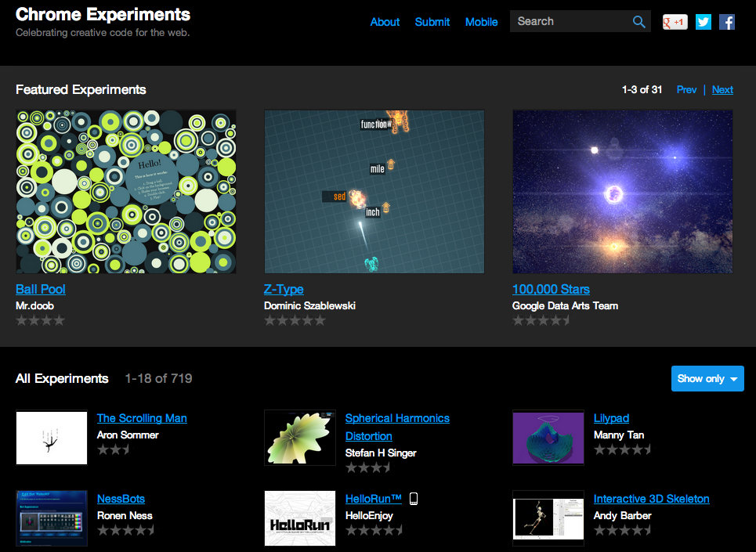Screen dimensions: 756x552
Task: Rate 100,000 Stars three stars
Action: pos(541,319)
